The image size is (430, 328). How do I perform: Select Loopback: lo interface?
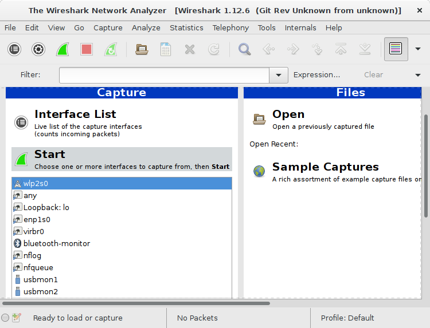(122, 208)
